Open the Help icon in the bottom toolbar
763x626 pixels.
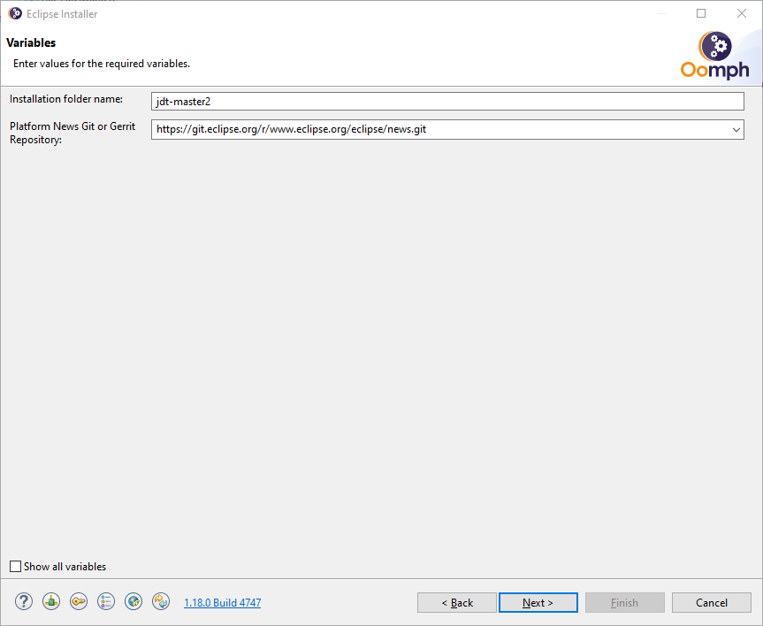(x=23, y=601)
